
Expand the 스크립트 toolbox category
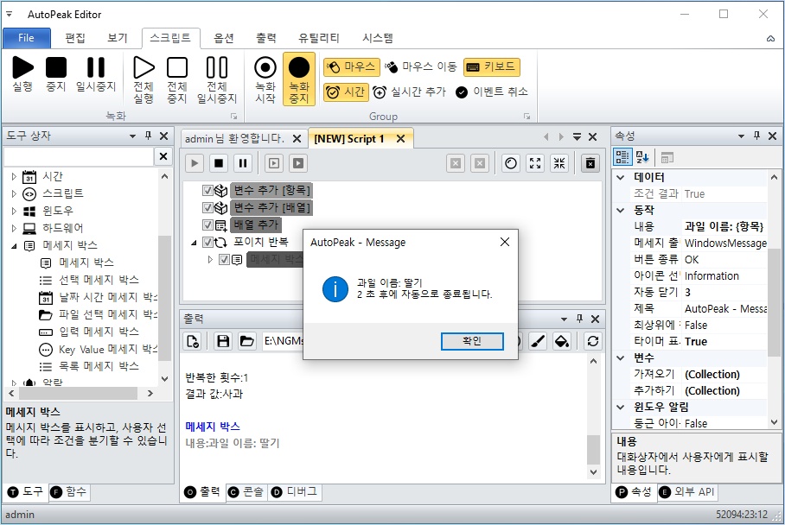(x=14, y=193)
